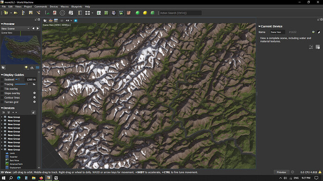Click the green terrain profile toolbar icon
This screenshot has width=323, height=181.
47,13
